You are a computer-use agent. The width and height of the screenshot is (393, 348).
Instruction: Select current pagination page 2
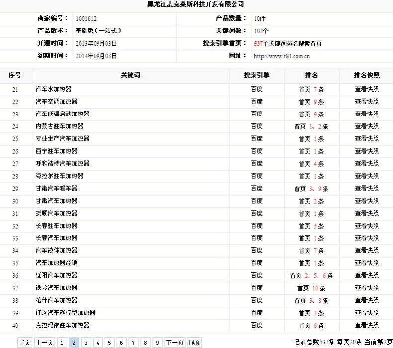point(74,342)
